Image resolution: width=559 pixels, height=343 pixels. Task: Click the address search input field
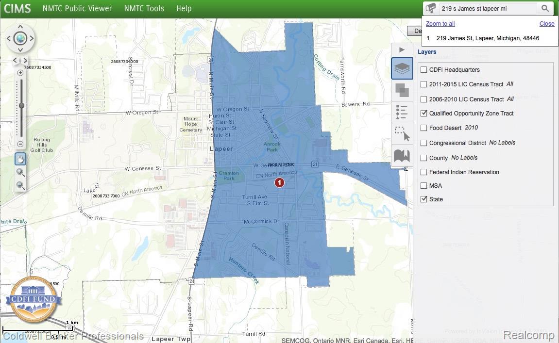[x=487, y=9]
